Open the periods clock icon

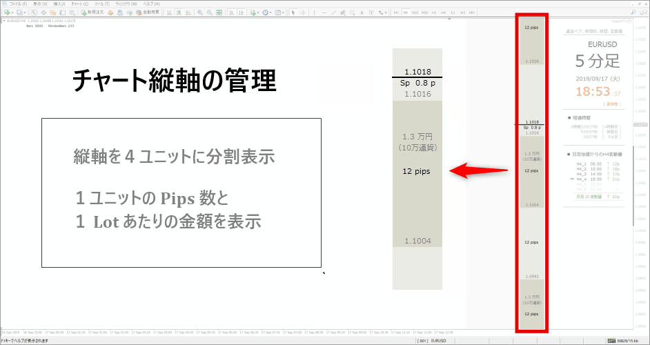pyautogui.click(x=265, y=12)
